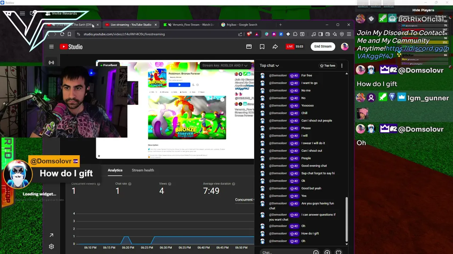Screen dimensions: 453x254
Task: Click the bookmark marker icon in Studio header
Action: (262, 47)
